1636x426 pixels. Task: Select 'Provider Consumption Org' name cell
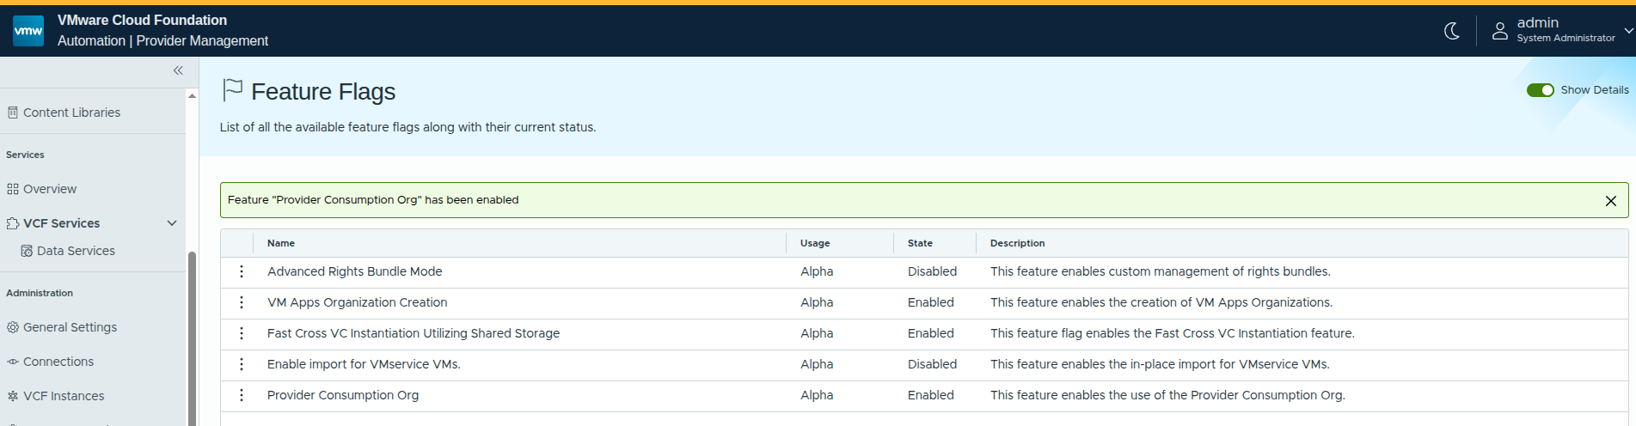tap(343, 395)
